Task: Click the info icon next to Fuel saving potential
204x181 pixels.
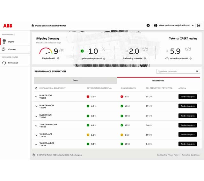Action: point(145,58)
